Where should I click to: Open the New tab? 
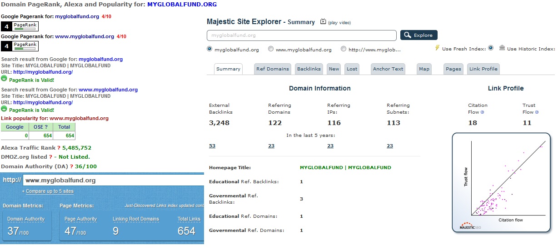[x=334, y=69]
